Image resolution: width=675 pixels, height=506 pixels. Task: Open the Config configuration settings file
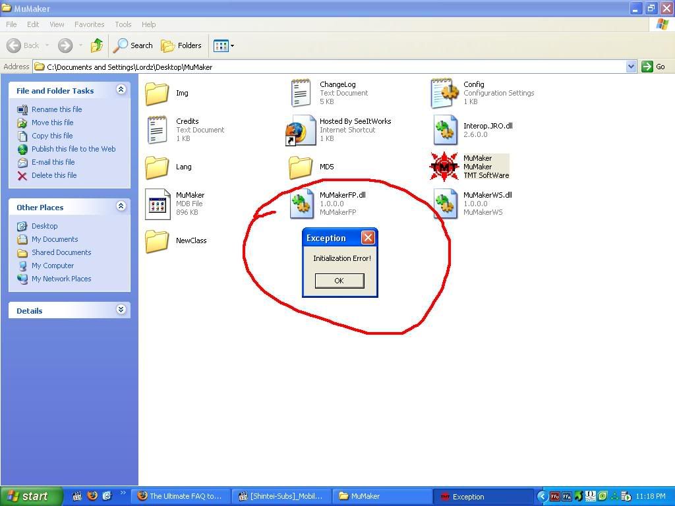click(x=444, y=93)
